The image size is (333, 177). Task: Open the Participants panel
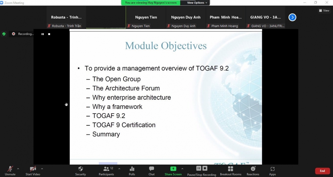point(106,169)
